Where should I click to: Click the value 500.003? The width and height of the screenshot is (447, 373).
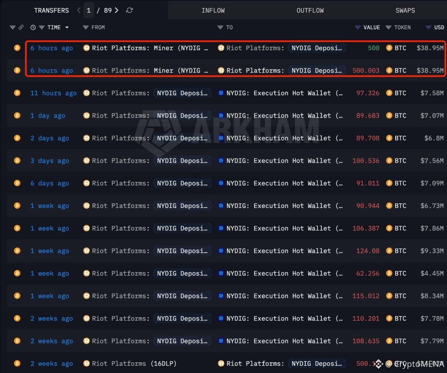pos(366,70)
